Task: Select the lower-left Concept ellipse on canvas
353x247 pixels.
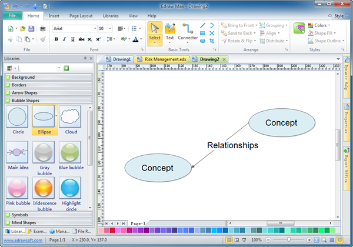Action: (158, 168)
